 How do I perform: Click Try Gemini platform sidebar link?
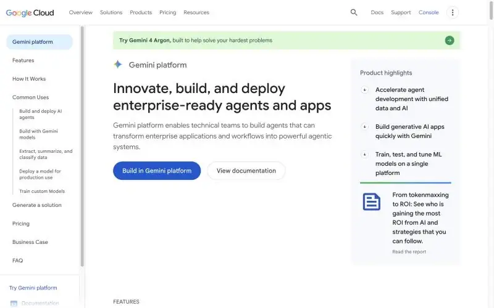pos(33,288)
